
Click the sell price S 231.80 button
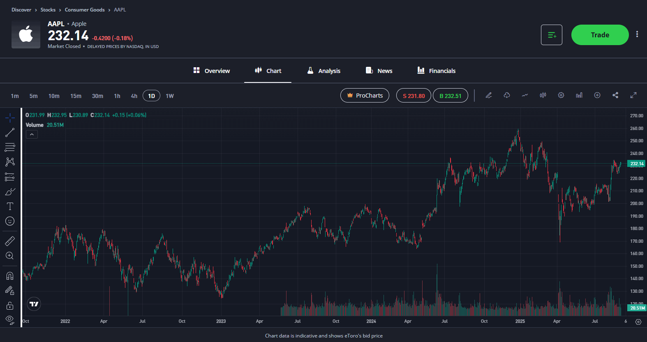414,96
